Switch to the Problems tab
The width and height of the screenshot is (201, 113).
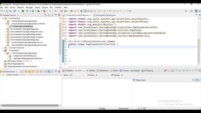click(68, 70)
